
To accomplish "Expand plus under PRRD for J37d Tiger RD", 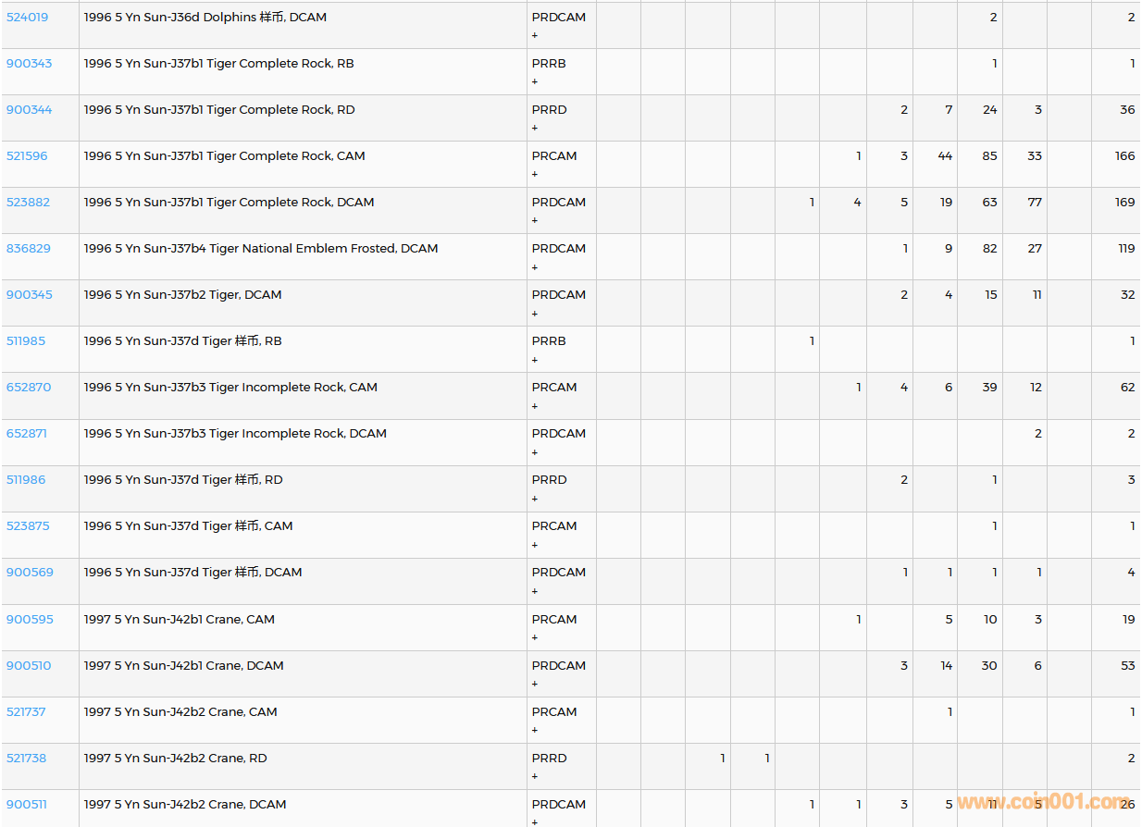I will pos(535,499).
